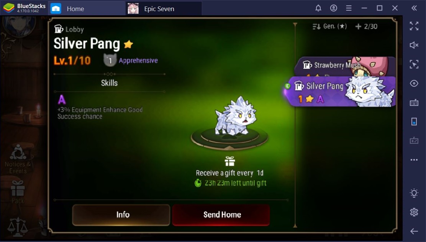This screenshot has width=426, height=242.
Task: Open the BlueStacks account profile icon
Action: coord(333,8)
